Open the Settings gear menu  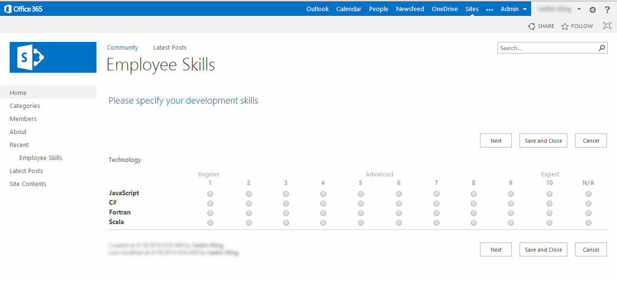tap(592, 9)
